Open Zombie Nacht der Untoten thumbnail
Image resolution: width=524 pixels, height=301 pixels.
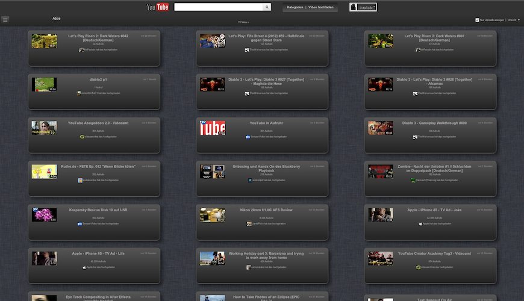click(381, 172)
